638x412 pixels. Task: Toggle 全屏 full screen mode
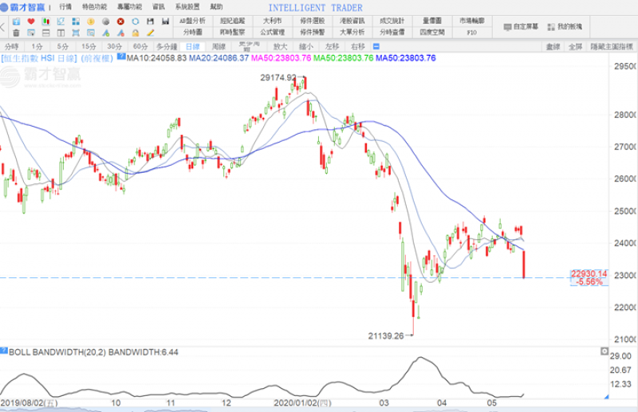575,47
